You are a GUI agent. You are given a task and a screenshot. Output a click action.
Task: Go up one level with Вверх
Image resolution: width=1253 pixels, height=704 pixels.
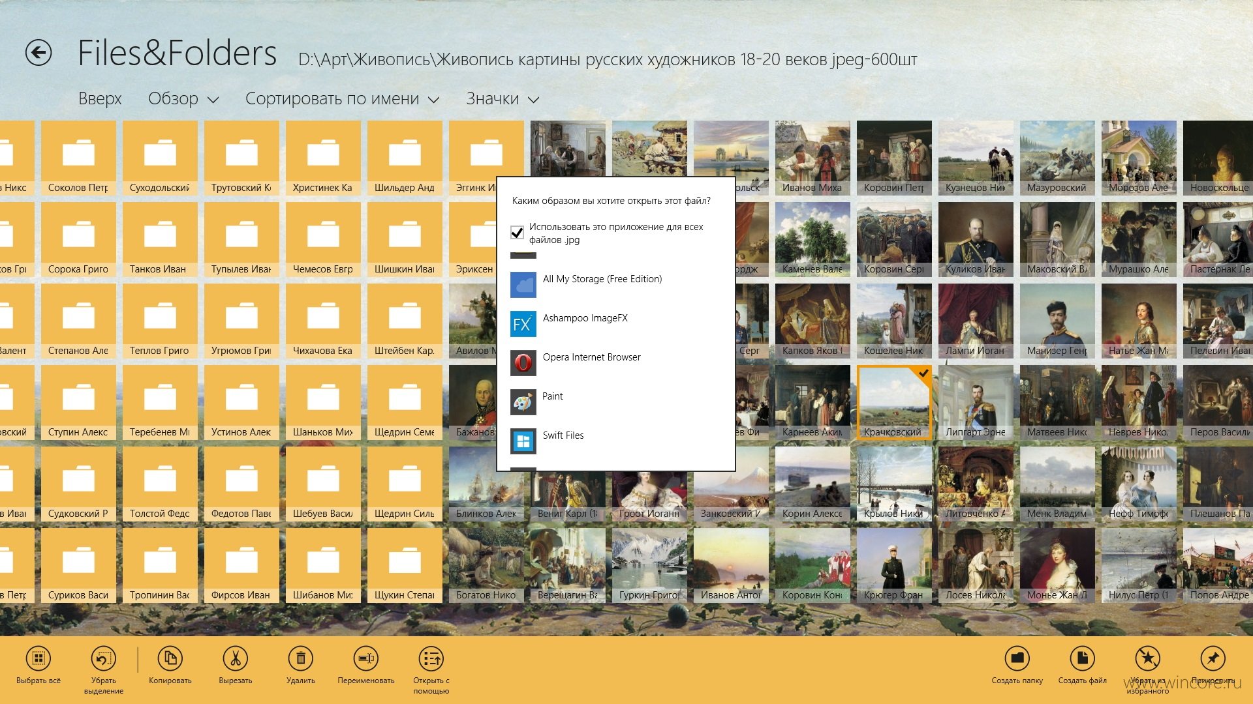click(x=100, y=99)
